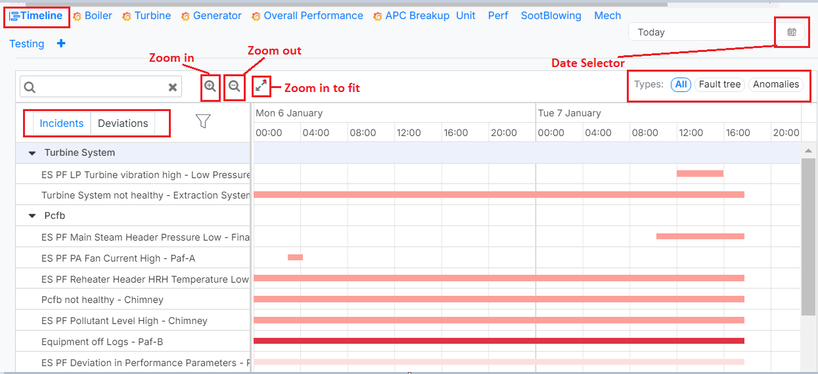Select ES PF Main Steam Header Pressure Low row
The width and height of the screenshot is (818, 374).
pyautogui.click(x=133, y=237)
